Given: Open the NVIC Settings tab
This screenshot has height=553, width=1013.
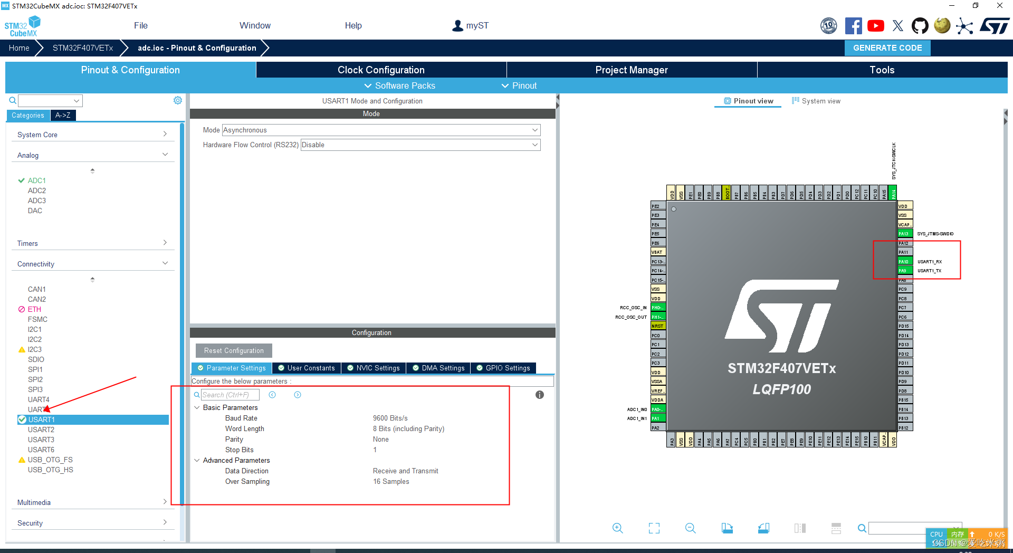Looking at the screenshot, I should pos(374,368).
